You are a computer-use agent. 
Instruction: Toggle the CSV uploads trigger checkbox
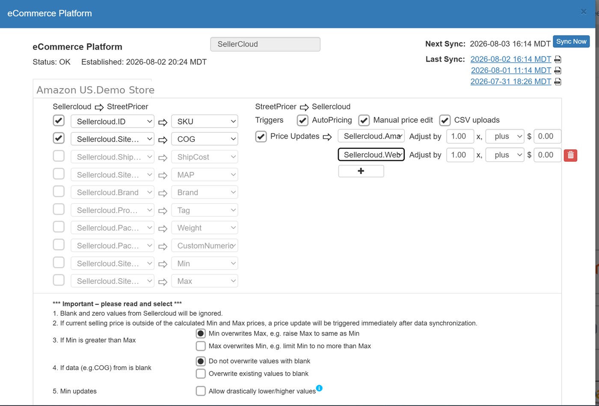click(445, 120)
